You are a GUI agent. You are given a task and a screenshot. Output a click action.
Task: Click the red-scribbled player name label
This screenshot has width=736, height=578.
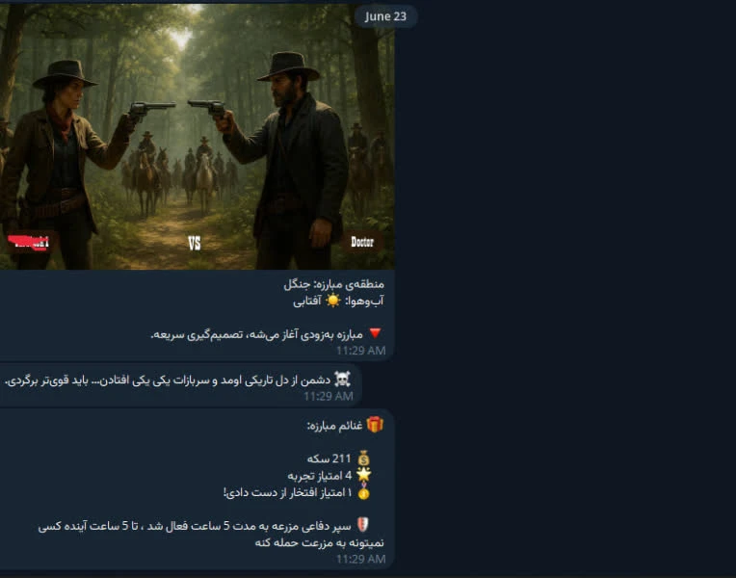[29, 243]
